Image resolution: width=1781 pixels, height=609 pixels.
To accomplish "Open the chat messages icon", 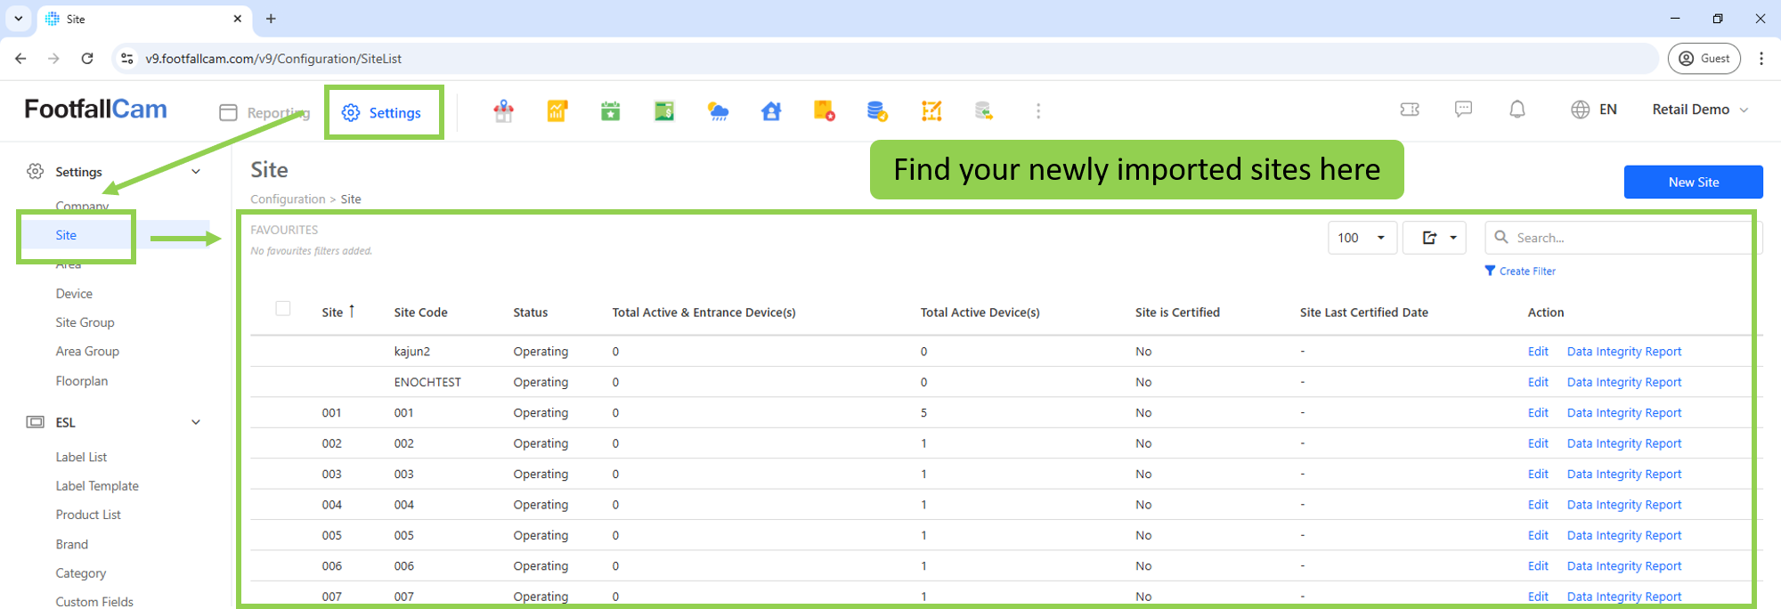I will (x=1463, y=110).
